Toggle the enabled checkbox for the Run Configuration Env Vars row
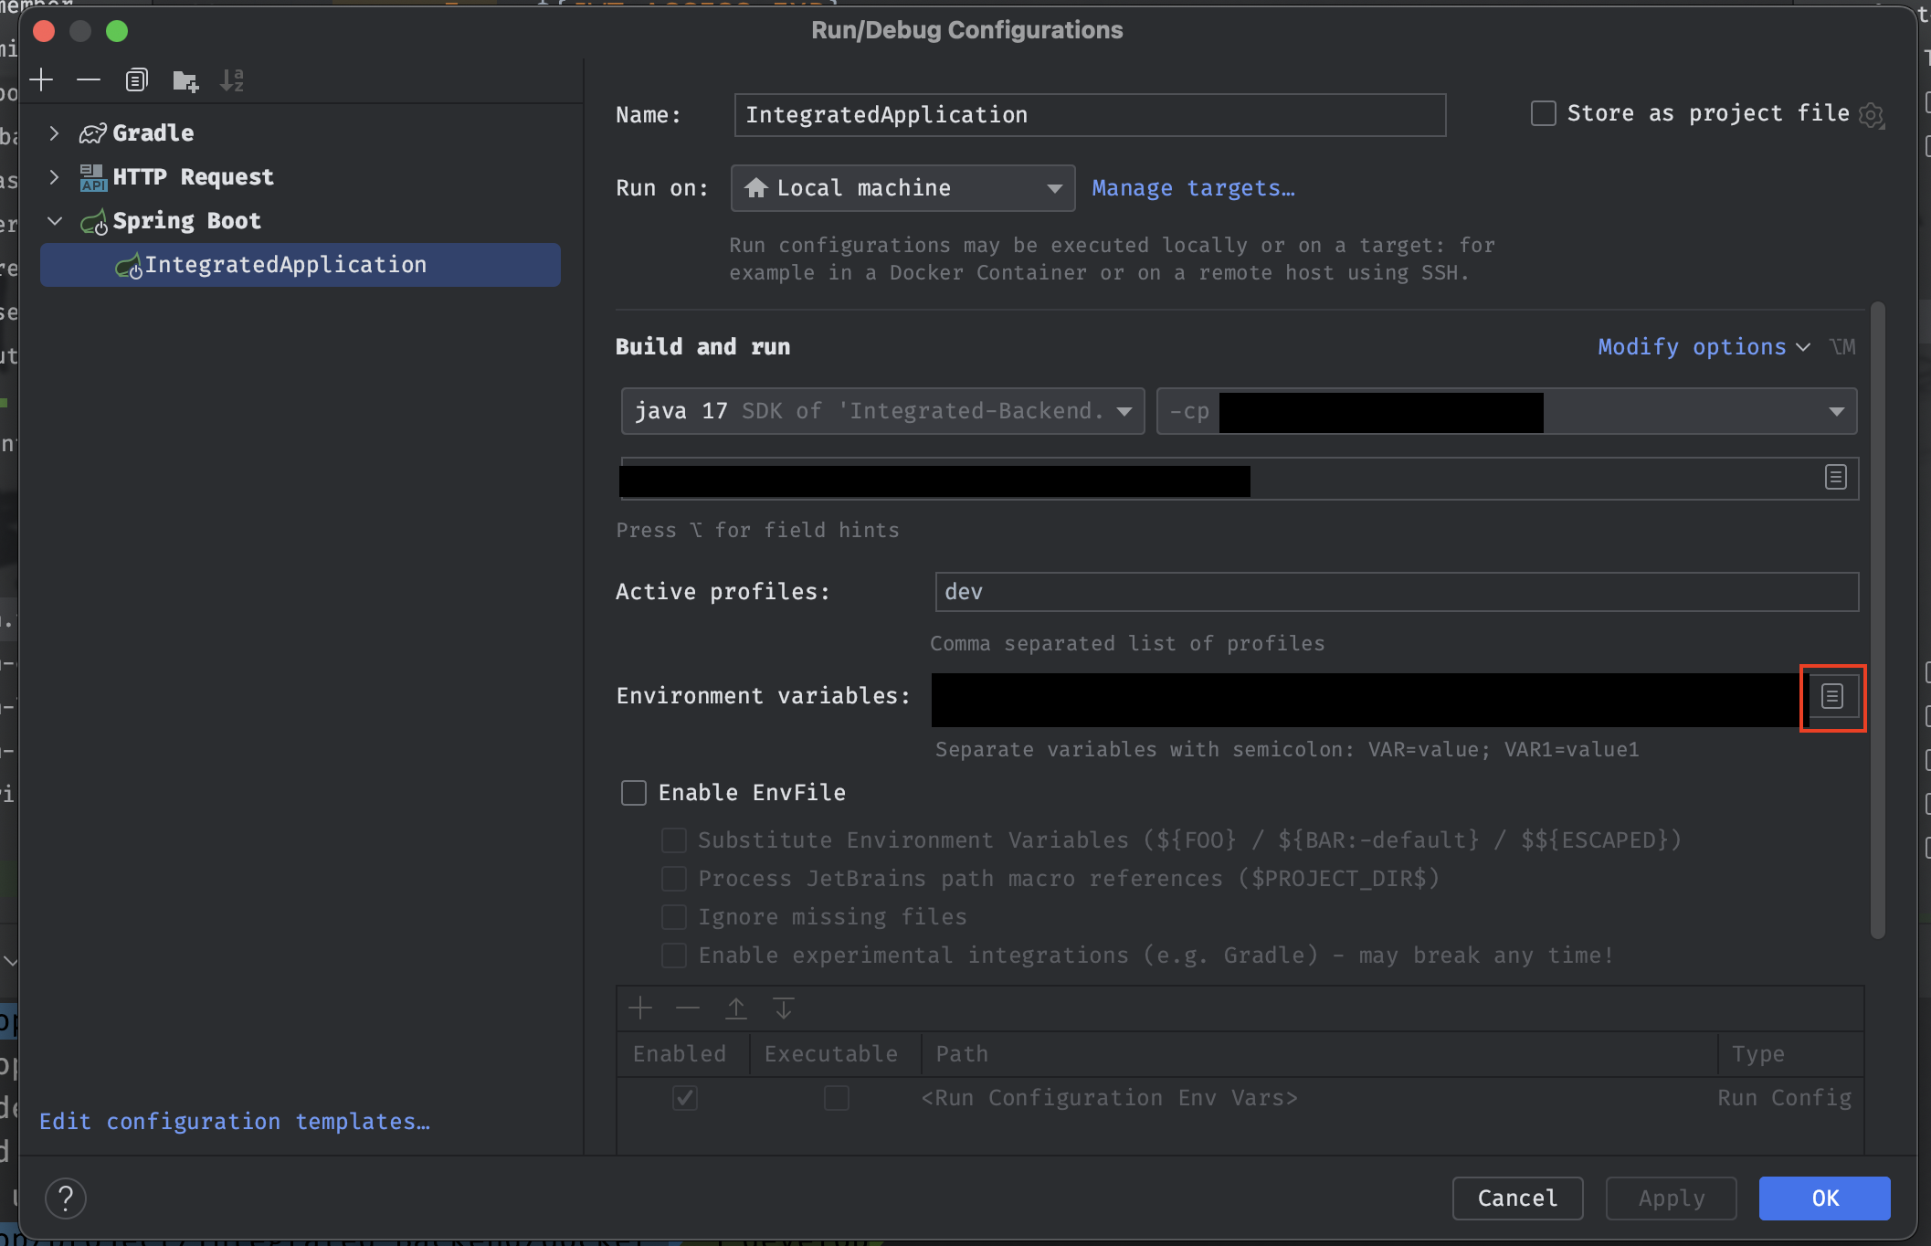The image size is (1931, 1246). point(684,1097)
